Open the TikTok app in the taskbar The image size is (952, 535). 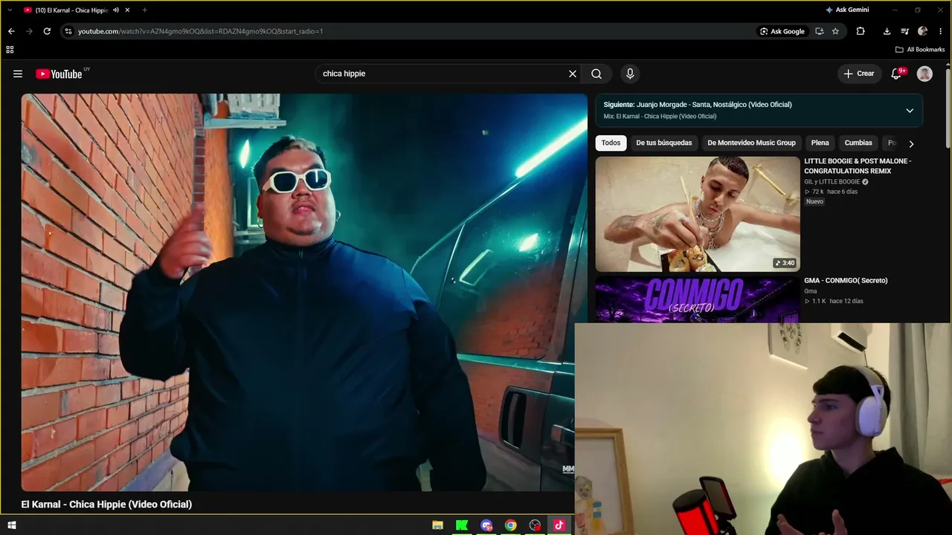pos(559,525)
